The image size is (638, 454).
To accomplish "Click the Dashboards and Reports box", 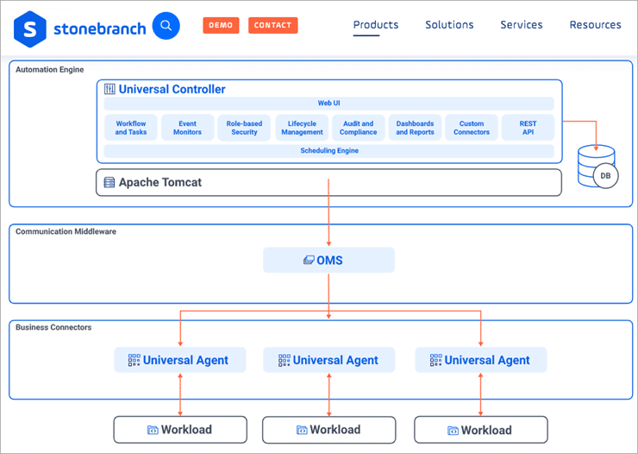I will pyautogui.click(x=415, y=128).
